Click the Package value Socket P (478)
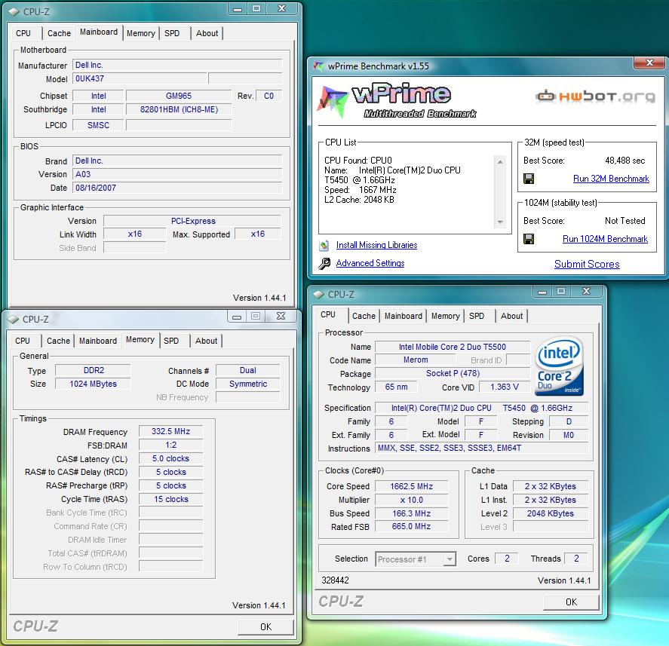The image size is (669, 646). click(x=453, y=374)
